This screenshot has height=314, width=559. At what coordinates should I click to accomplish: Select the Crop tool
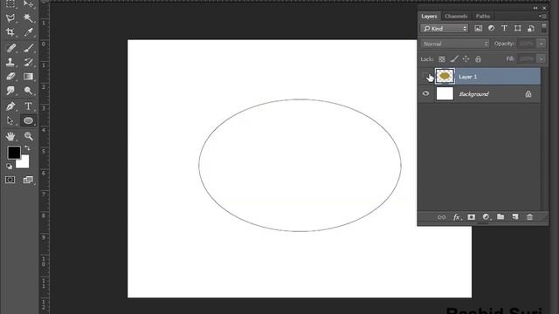pyautogui.click(x=10, y=32)
